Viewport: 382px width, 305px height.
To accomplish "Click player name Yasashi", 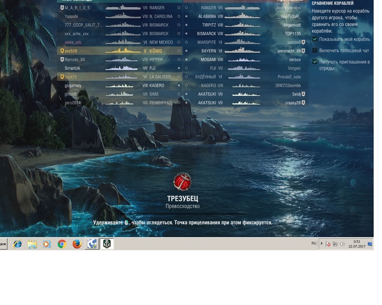I will (71, 16).
